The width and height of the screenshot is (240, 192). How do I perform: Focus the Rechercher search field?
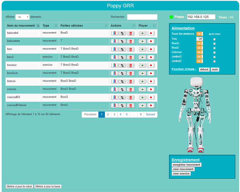pyautogui.click(x=142, y=17)
